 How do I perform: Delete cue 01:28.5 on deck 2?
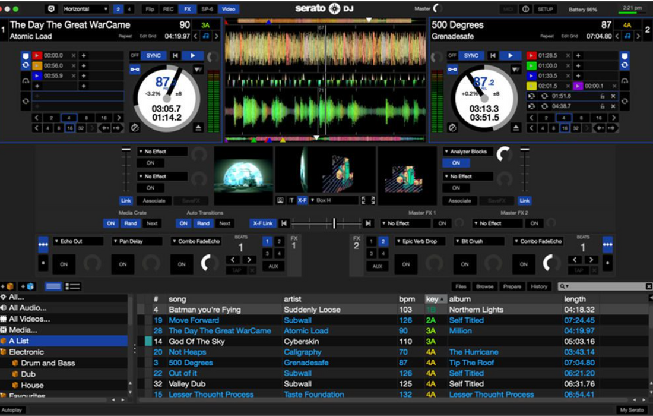click(x=567, y=55)
